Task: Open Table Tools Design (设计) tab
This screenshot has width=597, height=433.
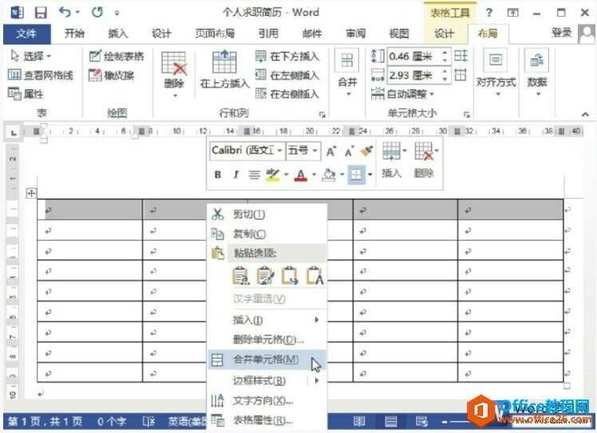Action: coord(444,33)
